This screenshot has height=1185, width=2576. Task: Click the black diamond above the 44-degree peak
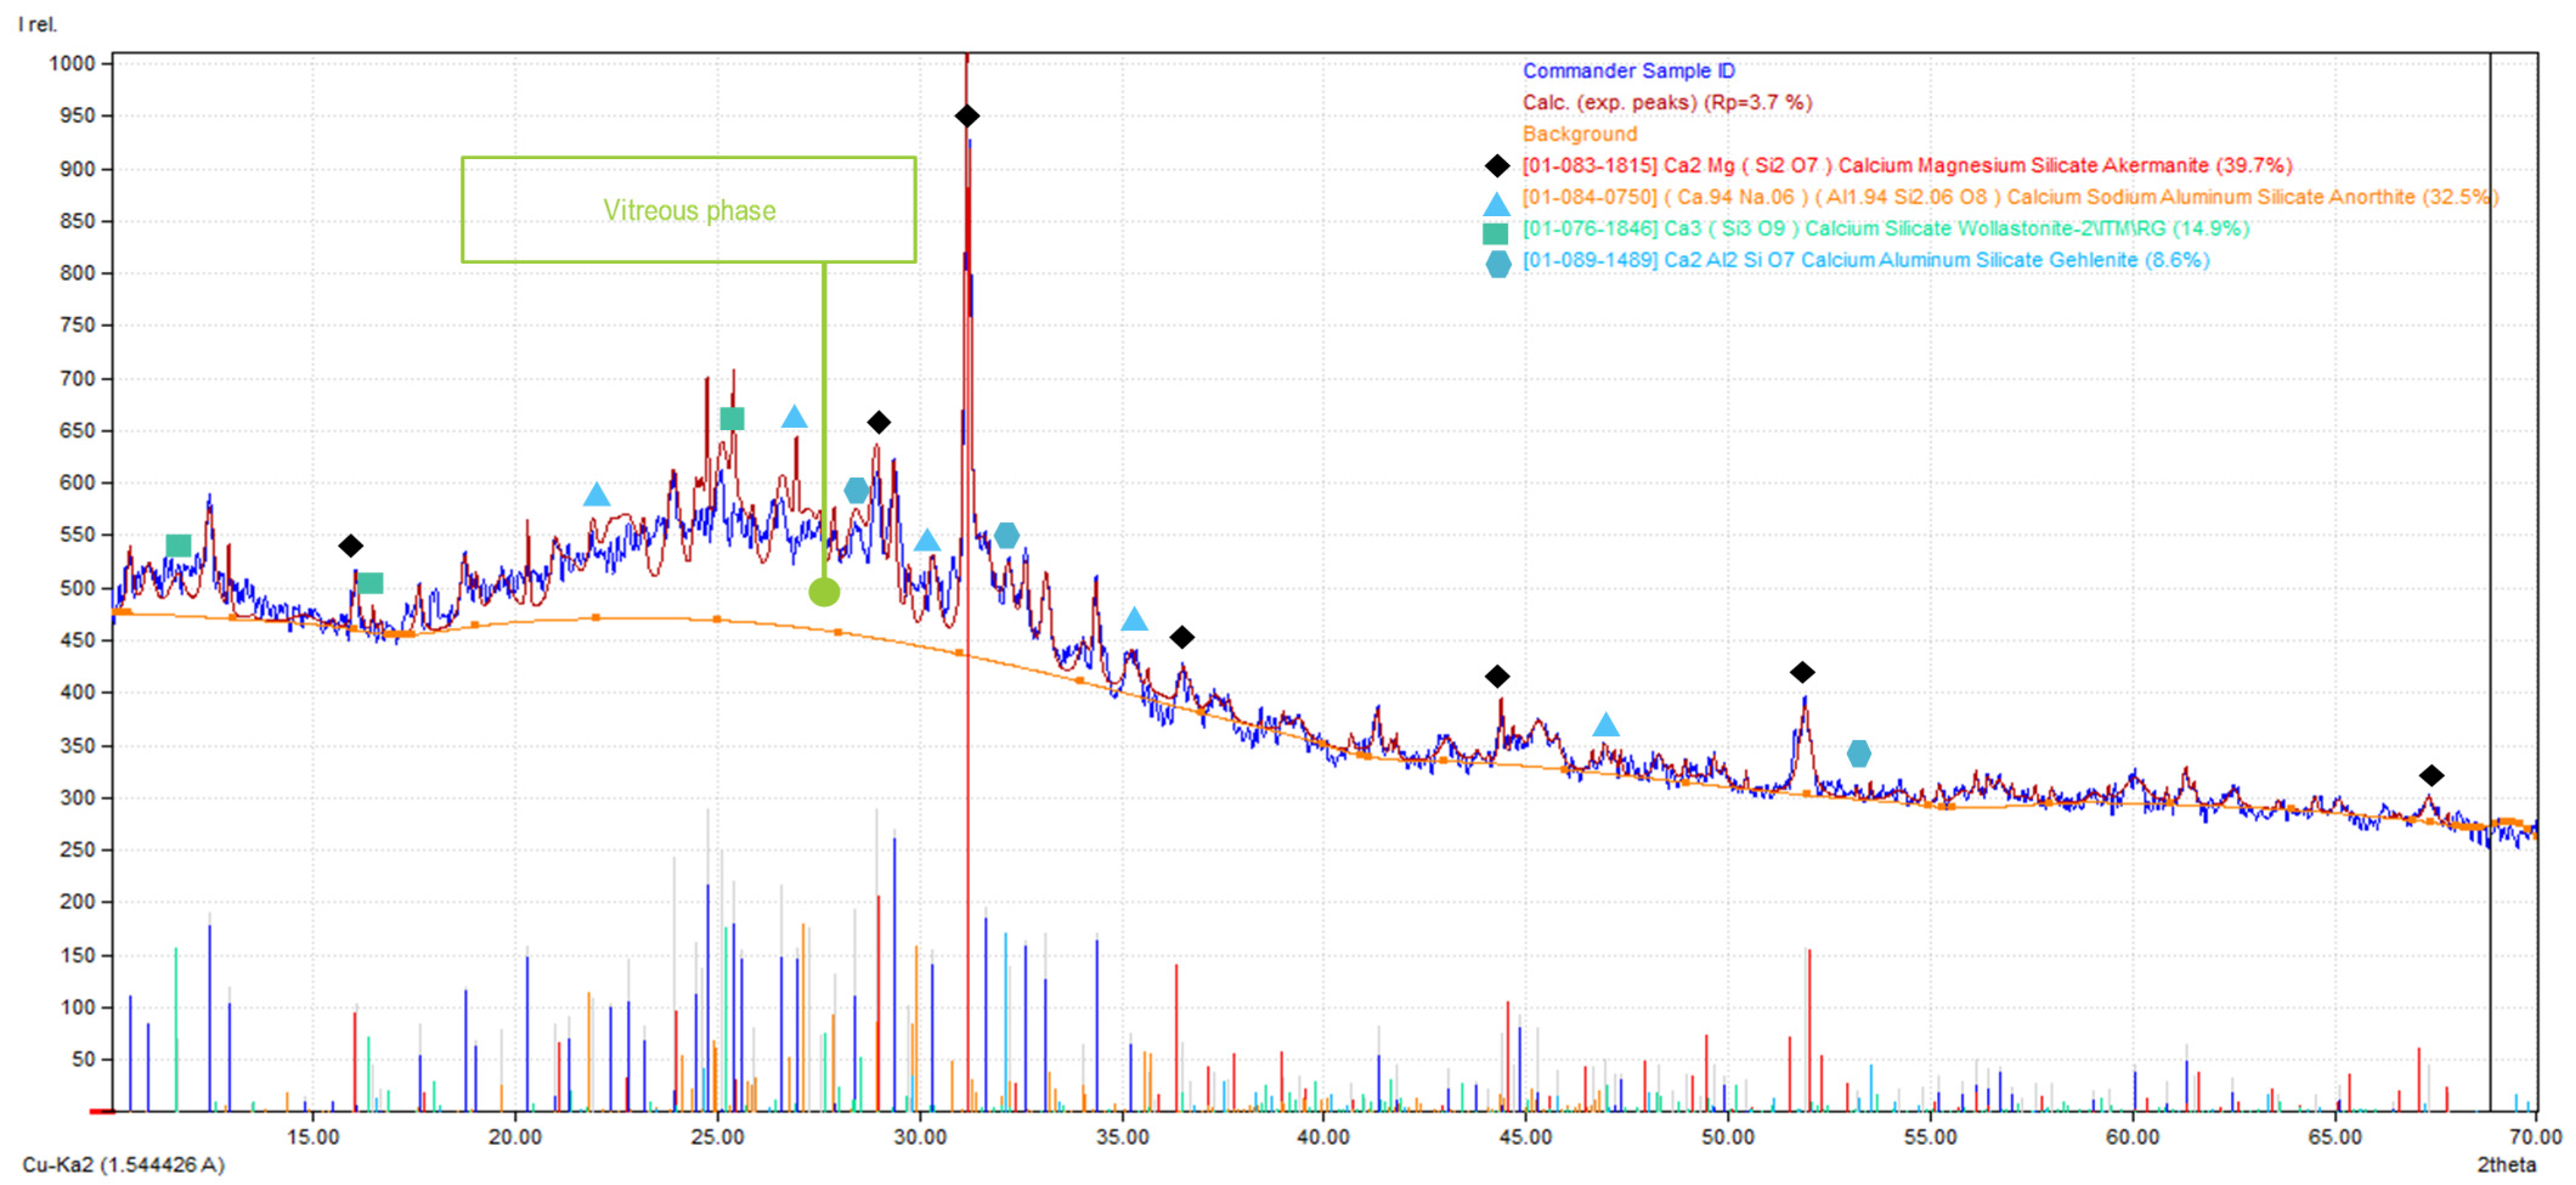[x=1497, y=677]
